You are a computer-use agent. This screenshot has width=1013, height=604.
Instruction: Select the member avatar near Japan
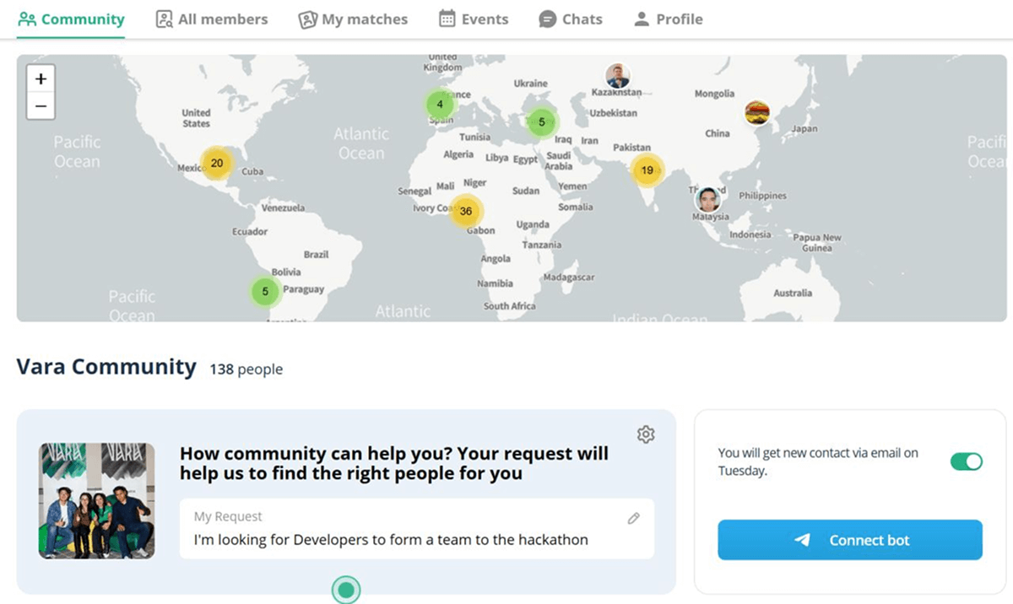pos(757,112)
